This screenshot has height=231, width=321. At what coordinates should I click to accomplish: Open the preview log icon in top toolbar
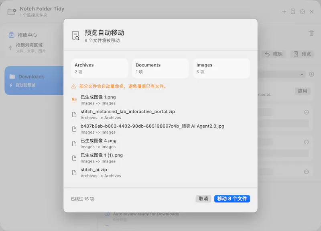(x=293, y=12)
